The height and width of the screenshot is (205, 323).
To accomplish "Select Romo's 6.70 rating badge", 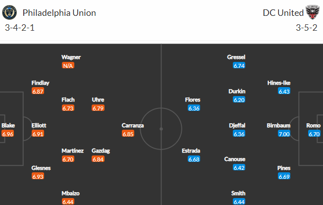I will 314,134.
